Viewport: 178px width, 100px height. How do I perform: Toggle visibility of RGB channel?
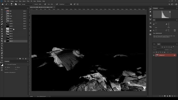pyautogui.click(x=5, y=11)
